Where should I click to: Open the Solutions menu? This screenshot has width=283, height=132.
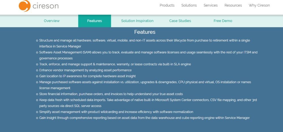(x=189, y=5)
